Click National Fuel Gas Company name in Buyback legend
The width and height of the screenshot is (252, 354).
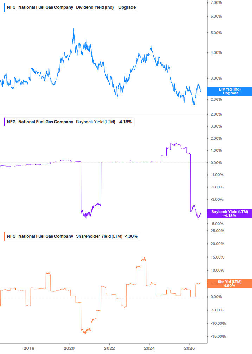point(46,122)
